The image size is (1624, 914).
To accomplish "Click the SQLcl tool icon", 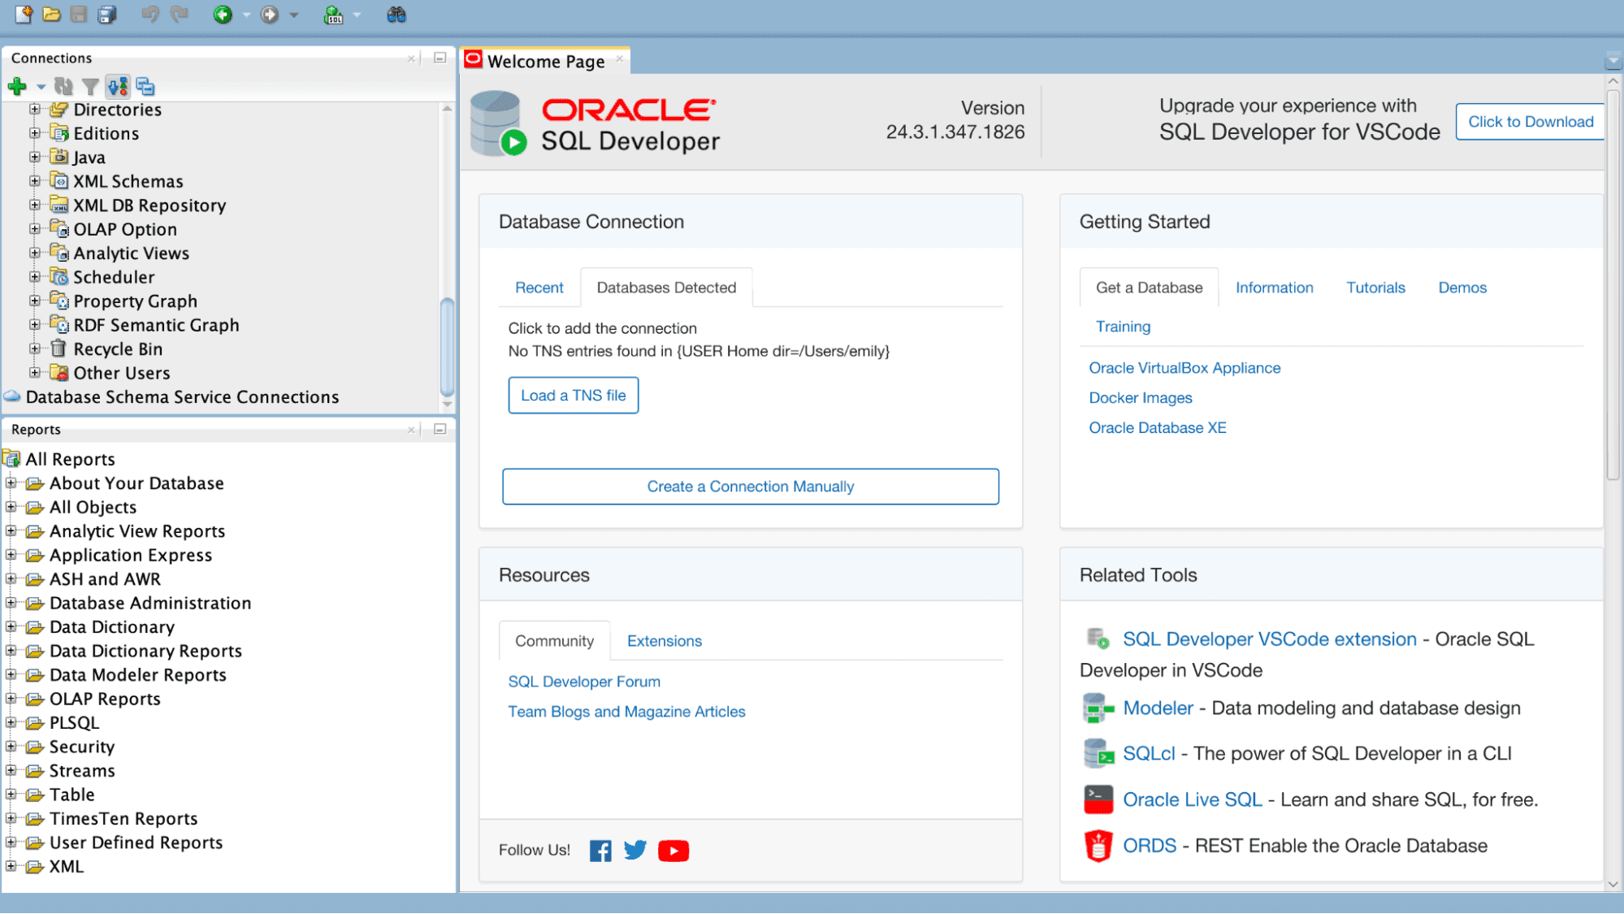I will (1098, 754).
